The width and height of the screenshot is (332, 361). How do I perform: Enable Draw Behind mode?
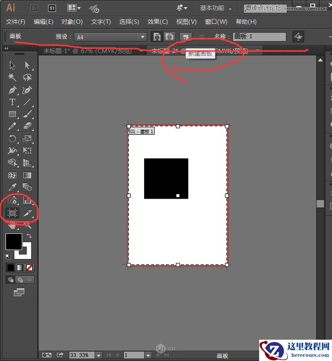(20, 280)
